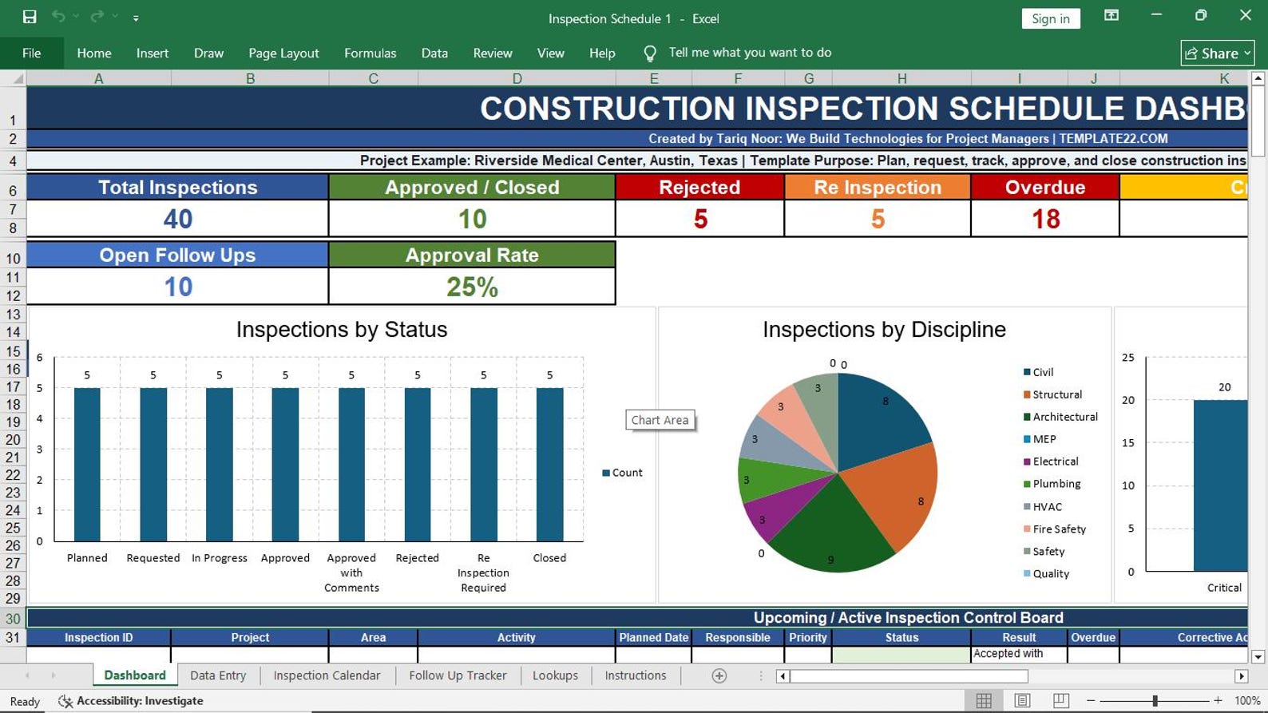The image size is (1268, 713).
Task: Open Ribbon Display Options icon
Action: click(x=1111, y=16)
